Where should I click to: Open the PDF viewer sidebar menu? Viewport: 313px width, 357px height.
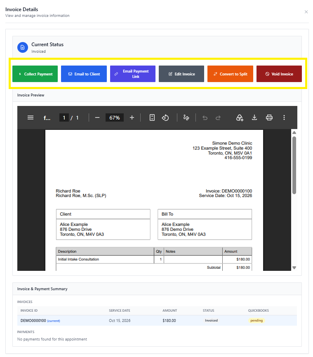pyautogui.click(x=31, y=118)
